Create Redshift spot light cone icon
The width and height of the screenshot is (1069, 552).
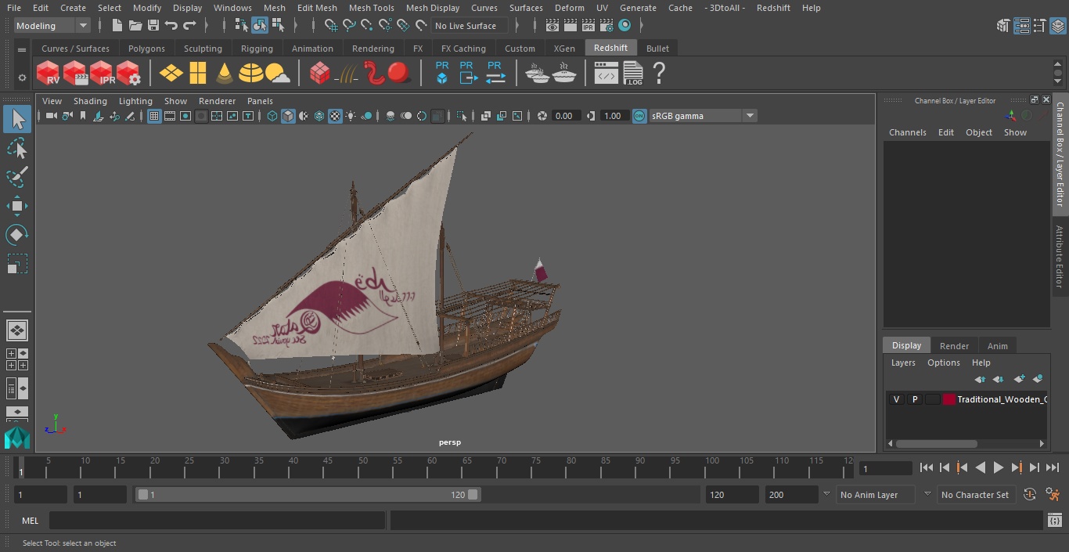(225, 74)
